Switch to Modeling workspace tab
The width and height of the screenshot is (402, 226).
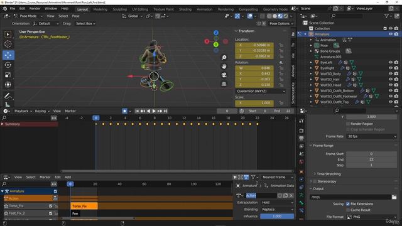100,9
